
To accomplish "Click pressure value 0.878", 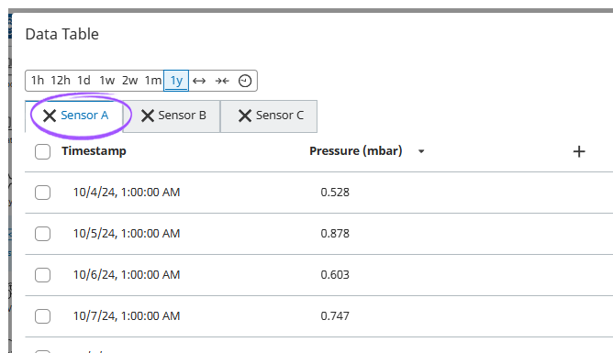I will [335, 234].
